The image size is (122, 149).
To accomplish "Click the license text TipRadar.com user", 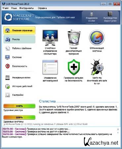I will point(55,17).
